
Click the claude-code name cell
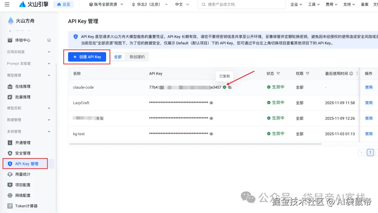pyautogui.click(x=83, y=87)
